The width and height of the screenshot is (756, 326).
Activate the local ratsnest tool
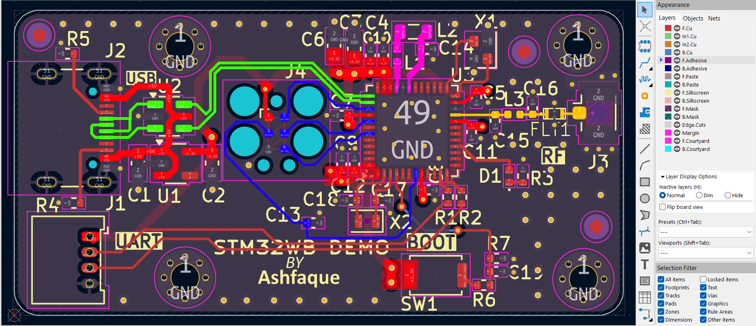coord(644,27)
